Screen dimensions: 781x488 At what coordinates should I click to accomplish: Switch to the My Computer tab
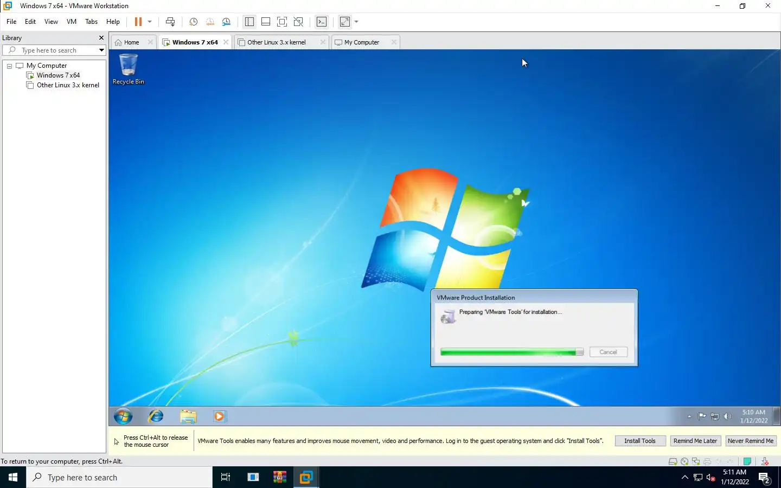click(362, 42)
